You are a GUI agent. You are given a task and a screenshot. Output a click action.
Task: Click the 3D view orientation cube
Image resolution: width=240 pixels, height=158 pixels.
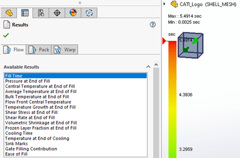point(191,45)
